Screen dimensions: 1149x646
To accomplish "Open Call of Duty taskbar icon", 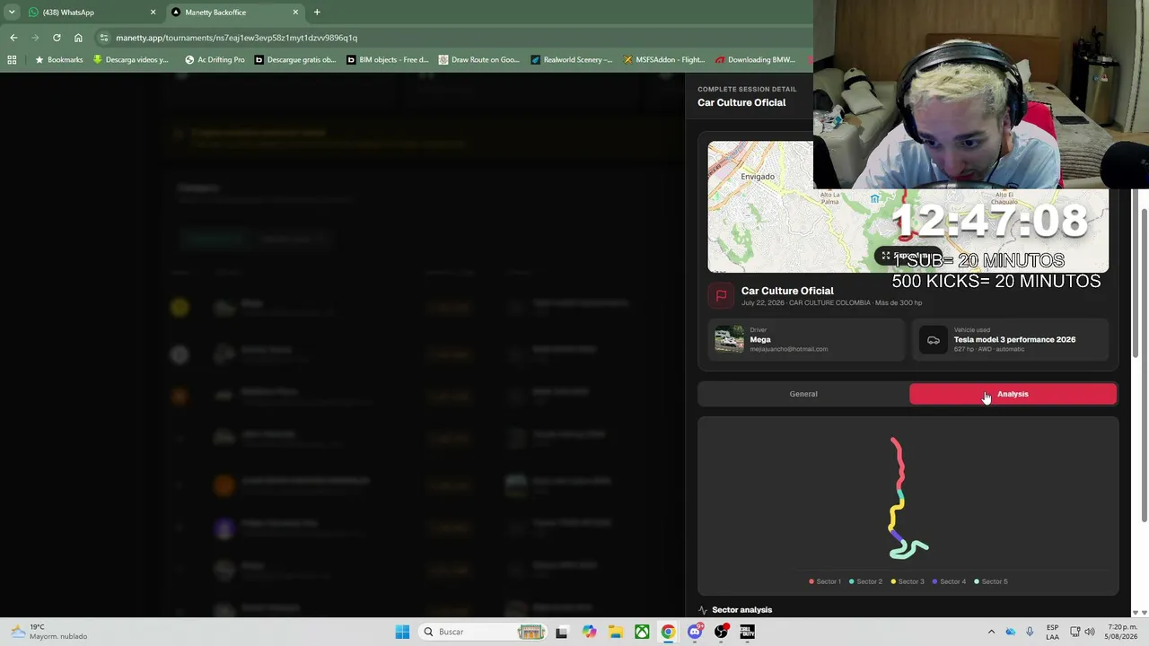I will (747, 632).
